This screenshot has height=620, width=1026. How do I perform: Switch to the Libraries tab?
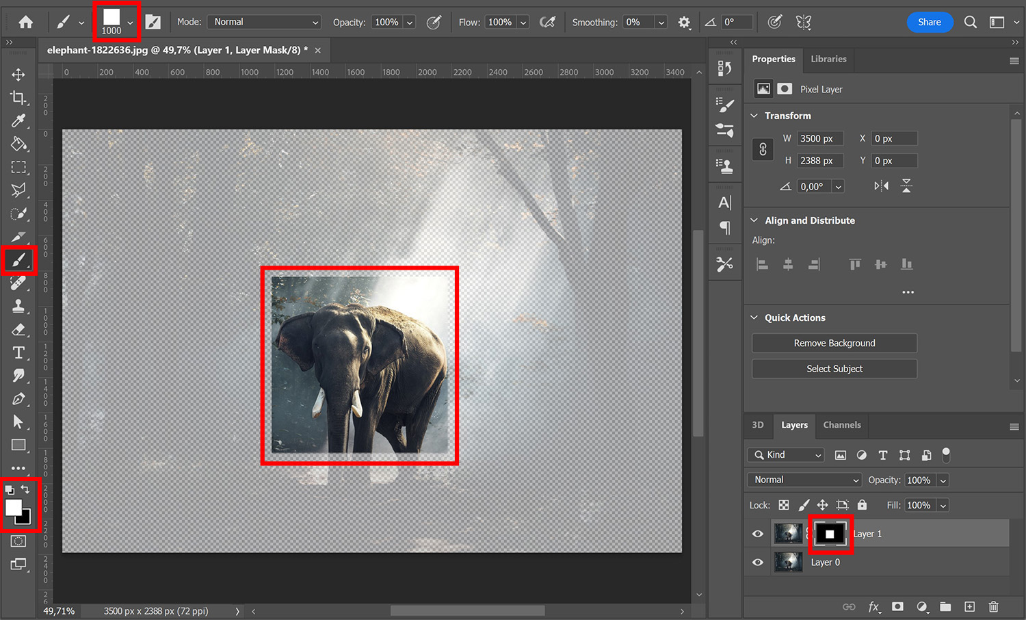(828, 59)
